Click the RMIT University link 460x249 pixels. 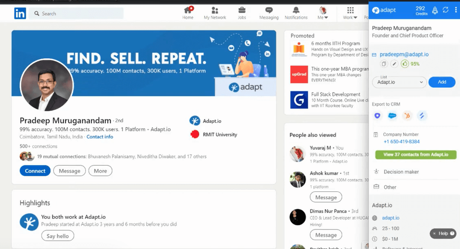pos(214,134)
